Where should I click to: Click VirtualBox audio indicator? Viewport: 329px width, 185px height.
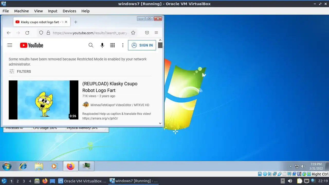point(270,174)
